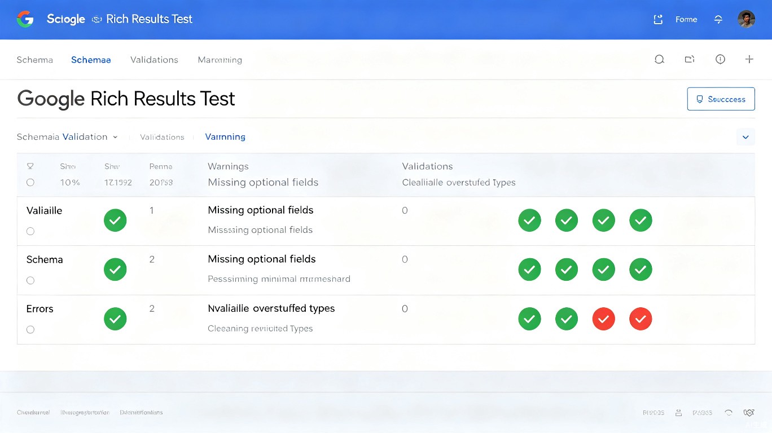This screenshot has height=433, width=772.
Task: Click green checkmark status in Schema row
Action: click(x=115, y=269)
